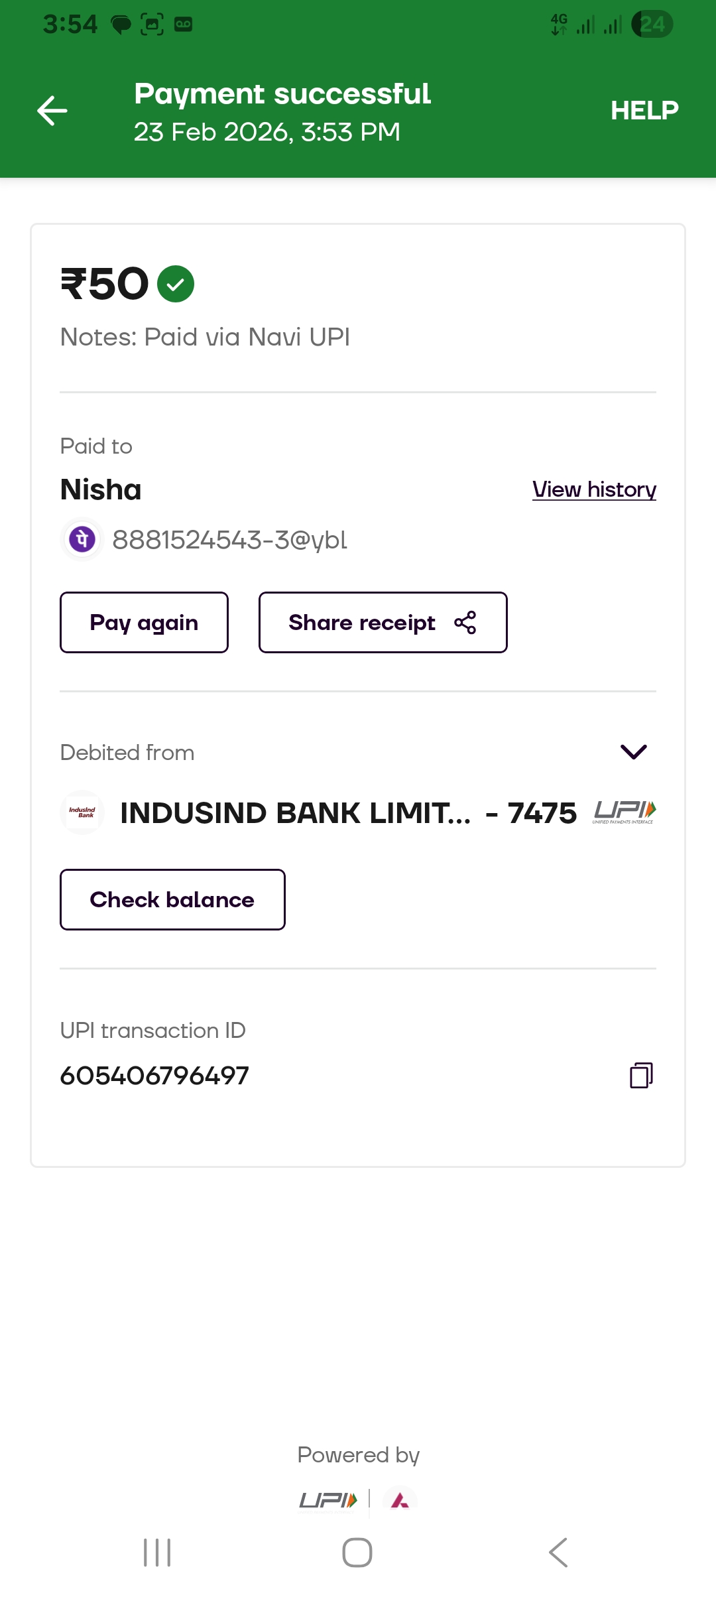The image size is (716, 1597).
Task: Tap the IndusInd Bank logo
Action: pyautogui.click(x=82, y=812)
